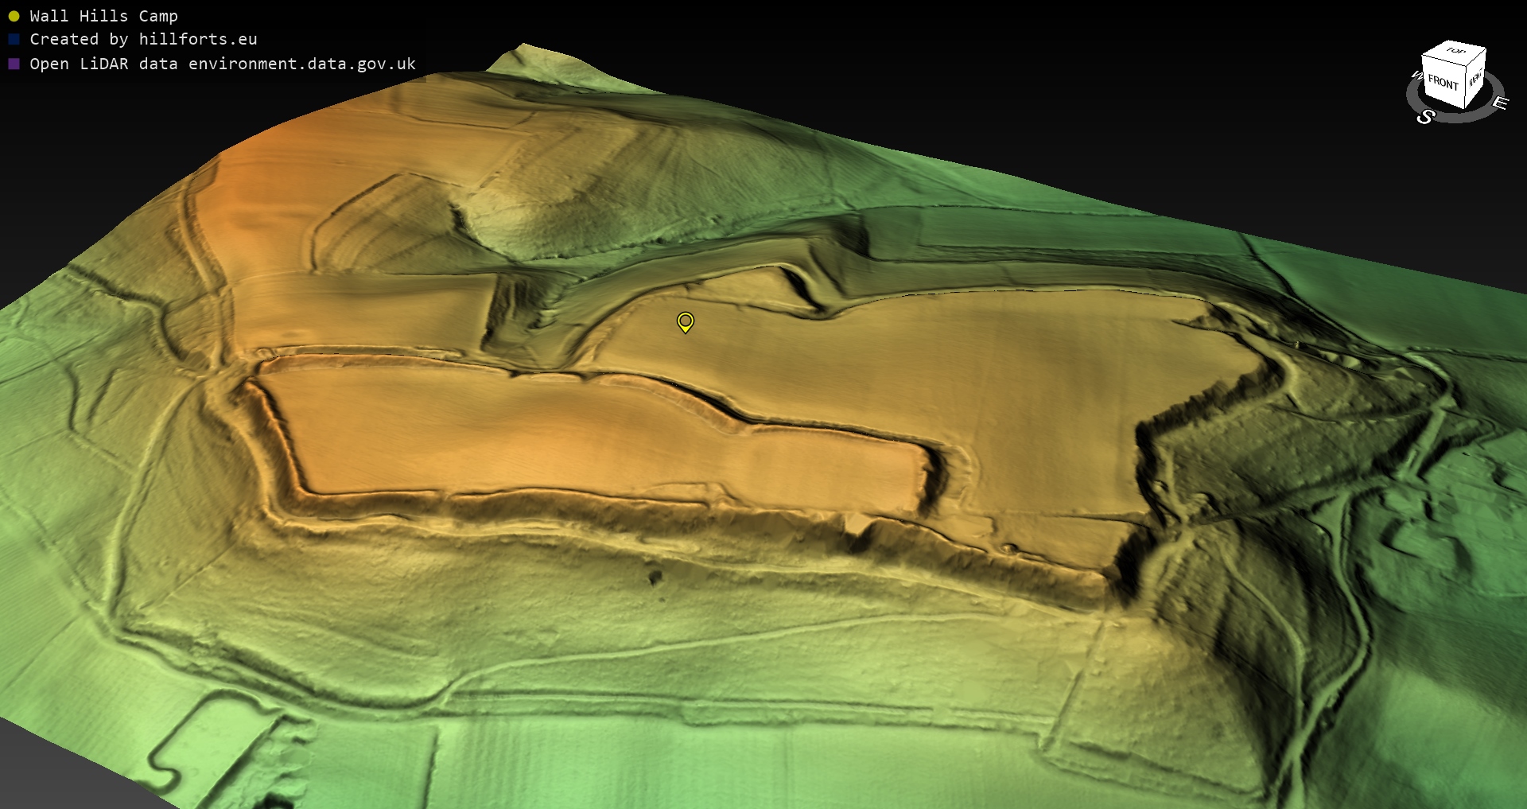Switch to the RIGHT face of the view cube
This screenshot has height=809, width=1527.
coord(1475,78)
